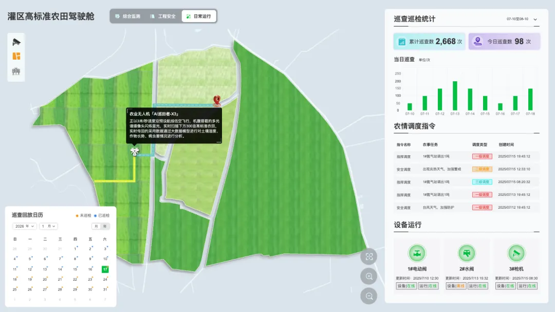Click the 设备|离线 status of 2#水阀
555x312 pixels.
click(x=455, y=286)
